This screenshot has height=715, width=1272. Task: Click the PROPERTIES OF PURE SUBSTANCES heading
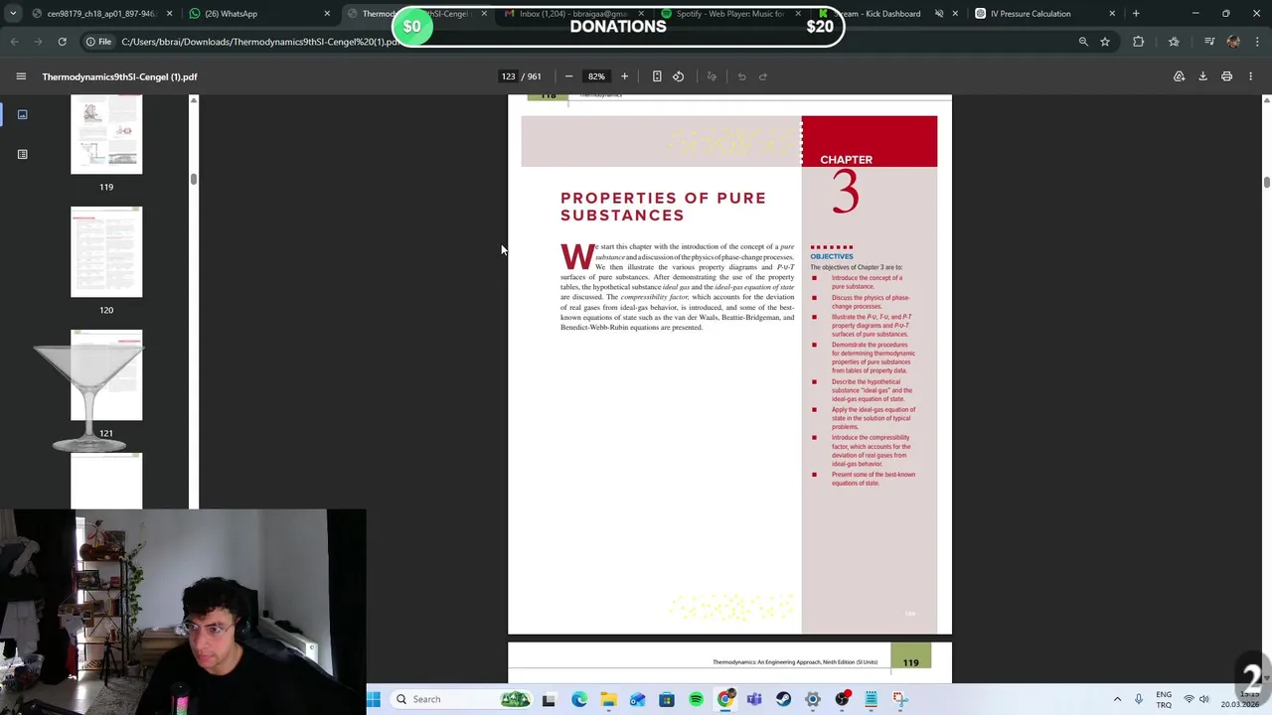(663, 207)
